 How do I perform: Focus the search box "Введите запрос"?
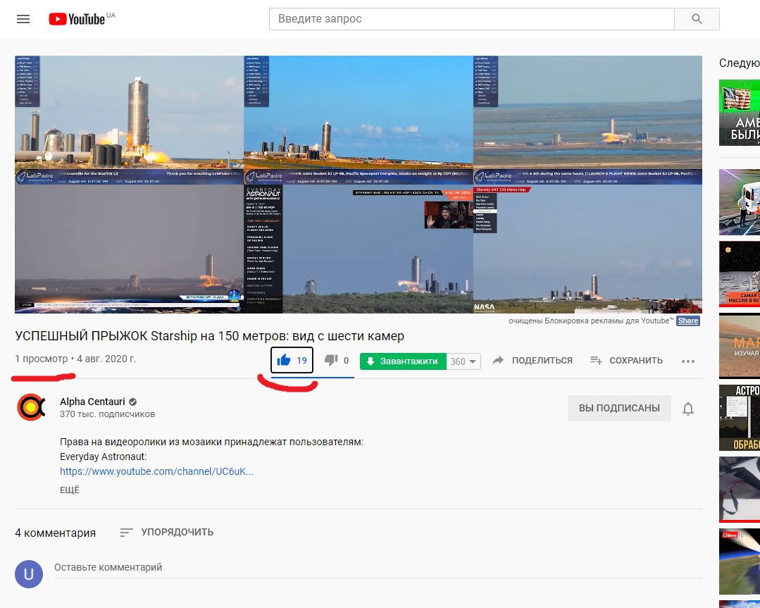(x=472, y=19)
